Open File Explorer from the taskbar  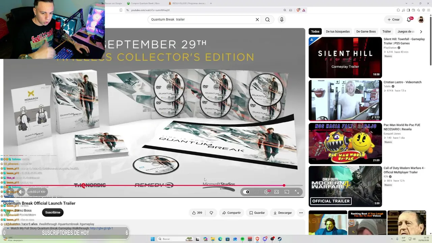[213, 239]
